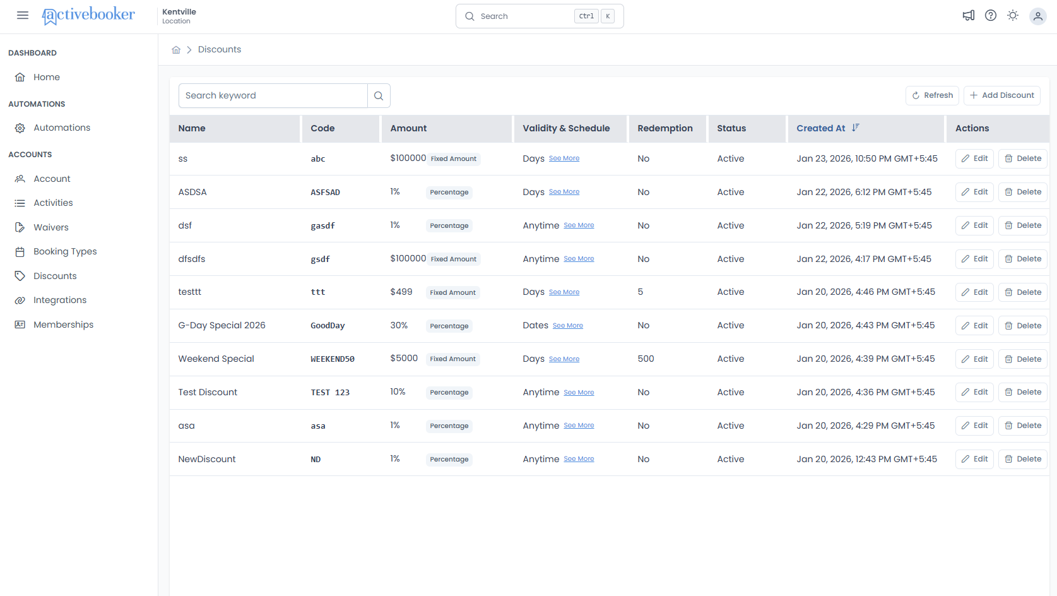Screen dimensions: 1057x596
Task: Toggle the hamburger sidebar menu
Action: pyautogui.click(x=23, y=16)
